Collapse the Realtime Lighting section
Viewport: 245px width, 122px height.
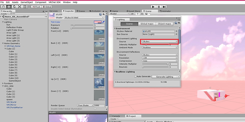(115, 72)
